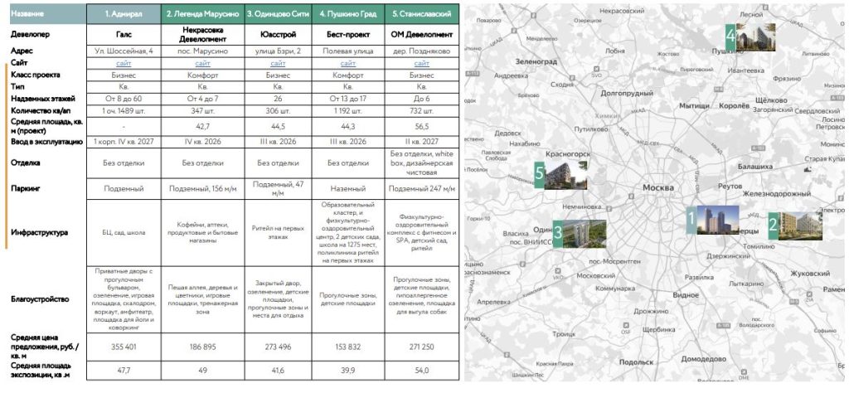The image size is (849, 393).
Task: Click the price cell '271 250'
Action: coord(422,347)
